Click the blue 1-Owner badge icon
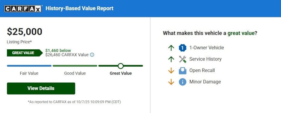Viewport: 281px width, 113px height. pos(182,48)
